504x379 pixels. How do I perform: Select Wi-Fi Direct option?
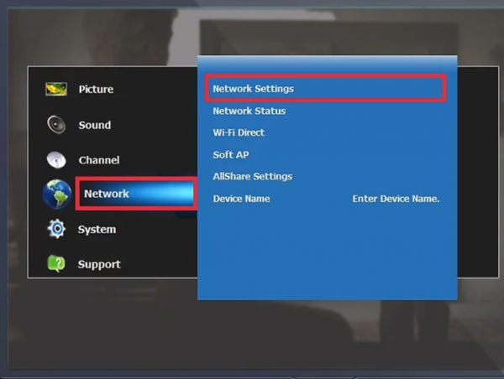point(239,132)
